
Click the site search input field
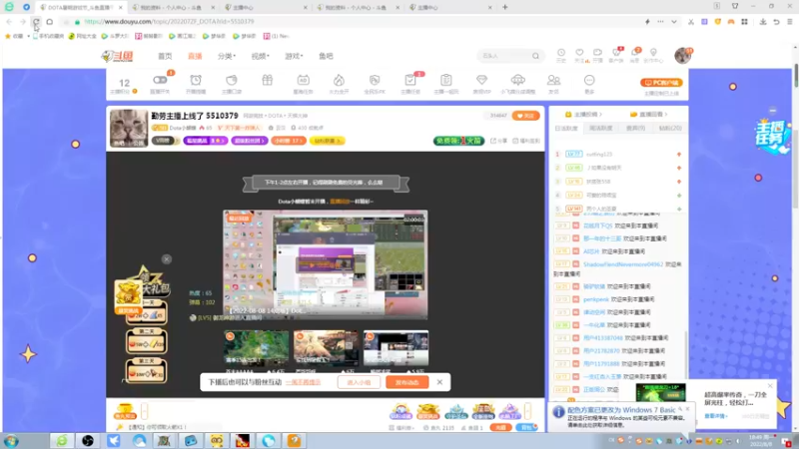point(504,56)
